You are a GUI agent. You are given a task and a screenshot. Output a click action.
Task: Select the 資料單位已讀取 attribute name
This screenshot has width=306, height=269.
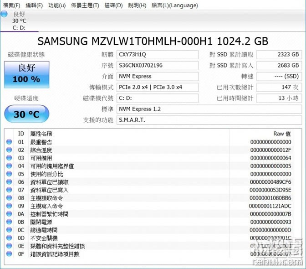point(49,182)
